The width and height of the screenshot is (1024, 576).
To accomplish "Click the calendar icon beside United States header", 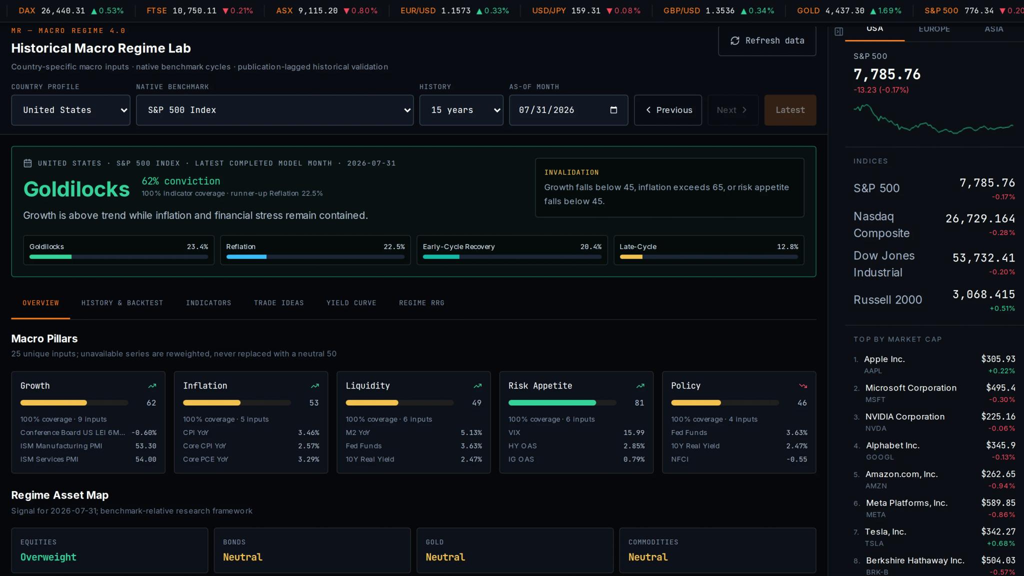I will tap(27, 163).
